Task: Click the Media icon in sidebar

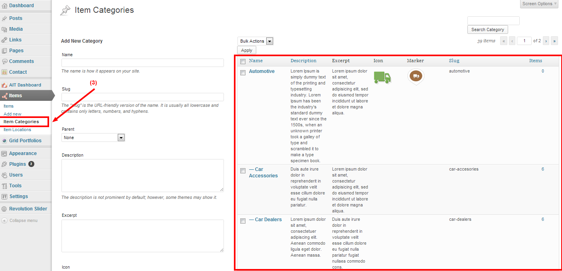Action: [4, 29]
